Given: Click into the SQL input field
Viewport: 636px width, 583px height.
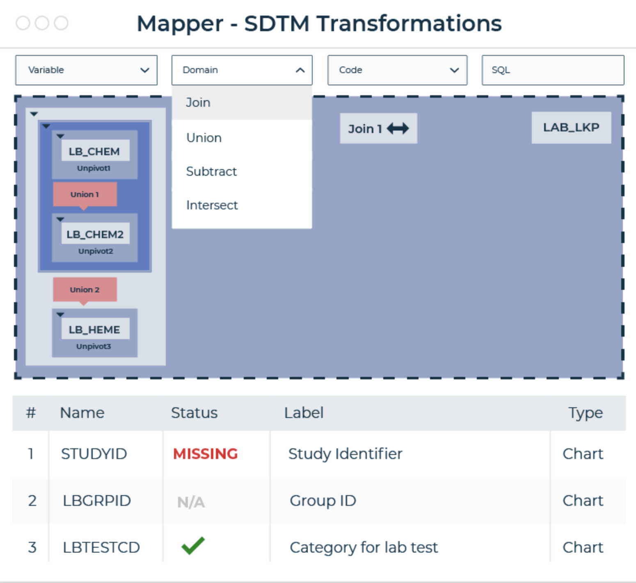Looking at the screenshot, I should (552, 70).
